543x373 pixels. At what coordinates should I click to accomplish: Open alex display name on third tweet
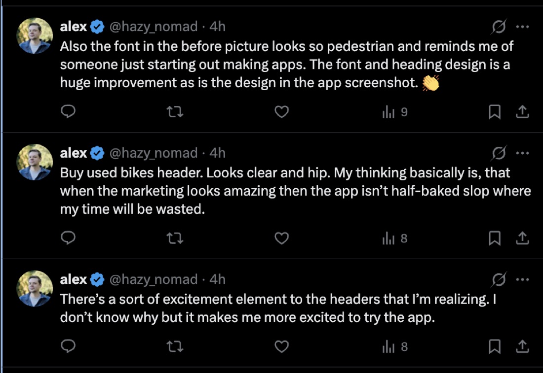pyautogui.click(x=74, y=279)
